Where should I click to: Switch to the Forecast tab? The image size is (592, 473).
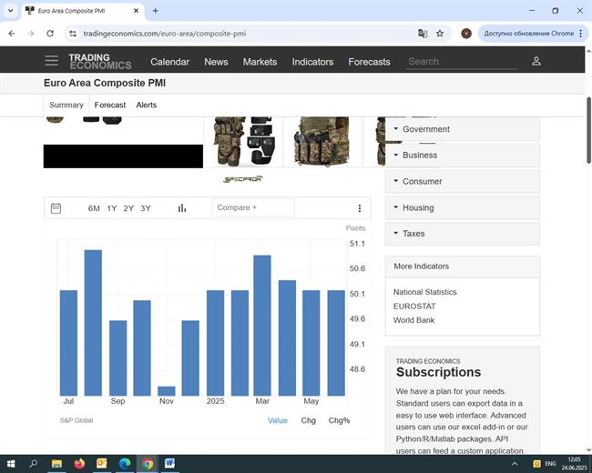pos(110,105)
